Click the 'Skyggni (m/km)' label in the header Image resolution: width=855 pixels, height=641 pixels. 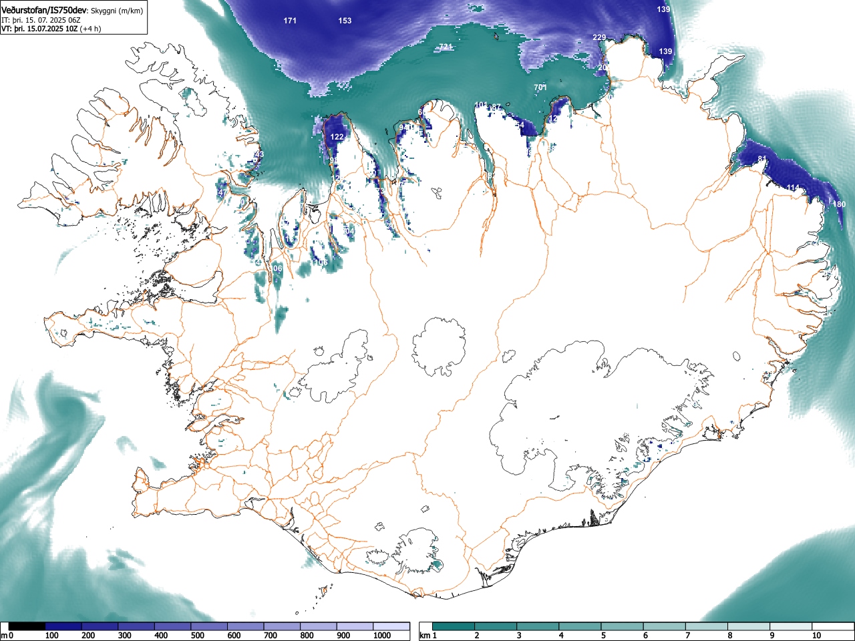117,11
